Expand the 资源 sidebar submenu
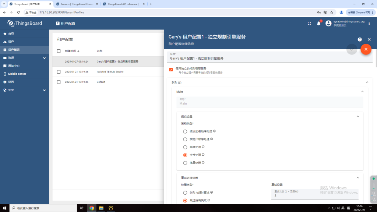Image resolution: width=377 pixels, height=212 pixels. 25,58
